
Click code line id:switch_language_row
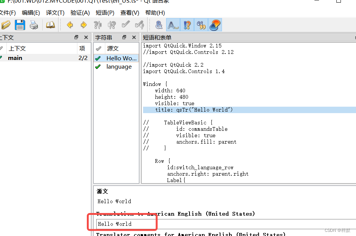(x=200, y=167)
